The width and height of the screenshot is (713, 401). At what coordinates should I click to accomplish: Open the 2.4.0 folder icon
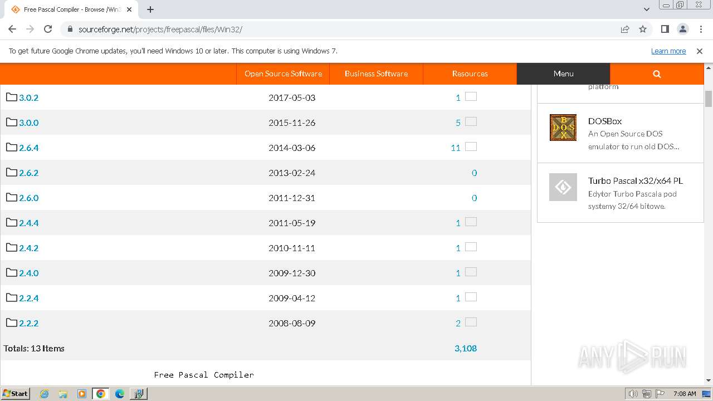(12, 272)
